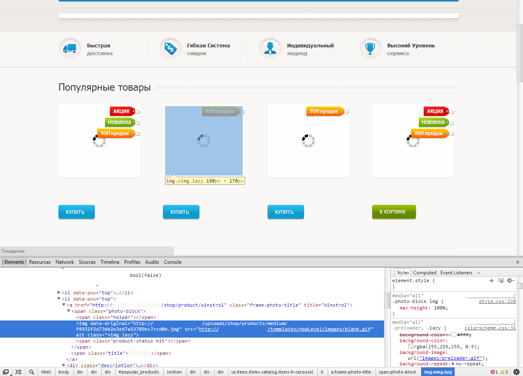The width and height of the screenshot is (523, 376).
Task: Click the green В КОРЗИНЕ button
Action: (x=394, y=212)
